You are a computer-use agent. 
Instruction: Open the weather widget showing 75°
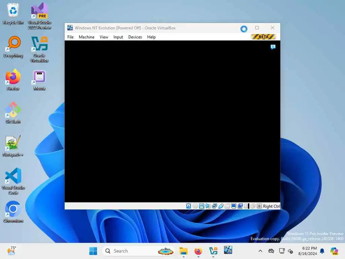tap(11, 251)
